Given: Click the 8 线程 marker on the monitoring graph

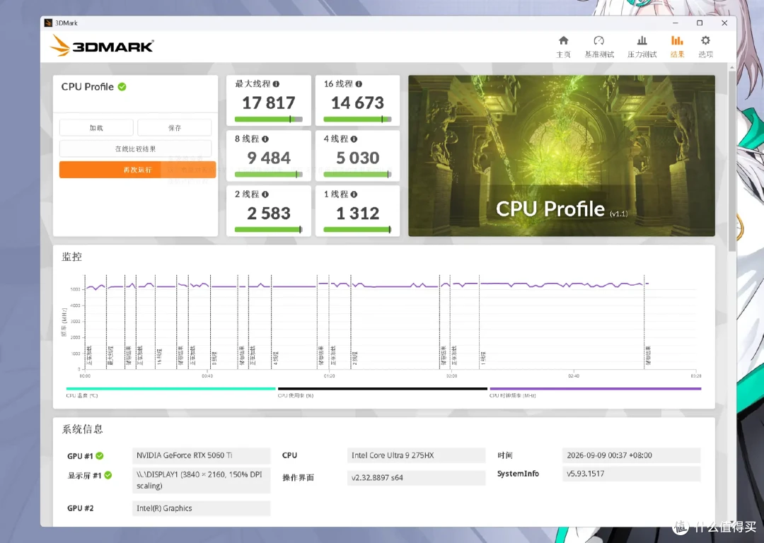Looking at the screenshot, I should click(214, 358).
